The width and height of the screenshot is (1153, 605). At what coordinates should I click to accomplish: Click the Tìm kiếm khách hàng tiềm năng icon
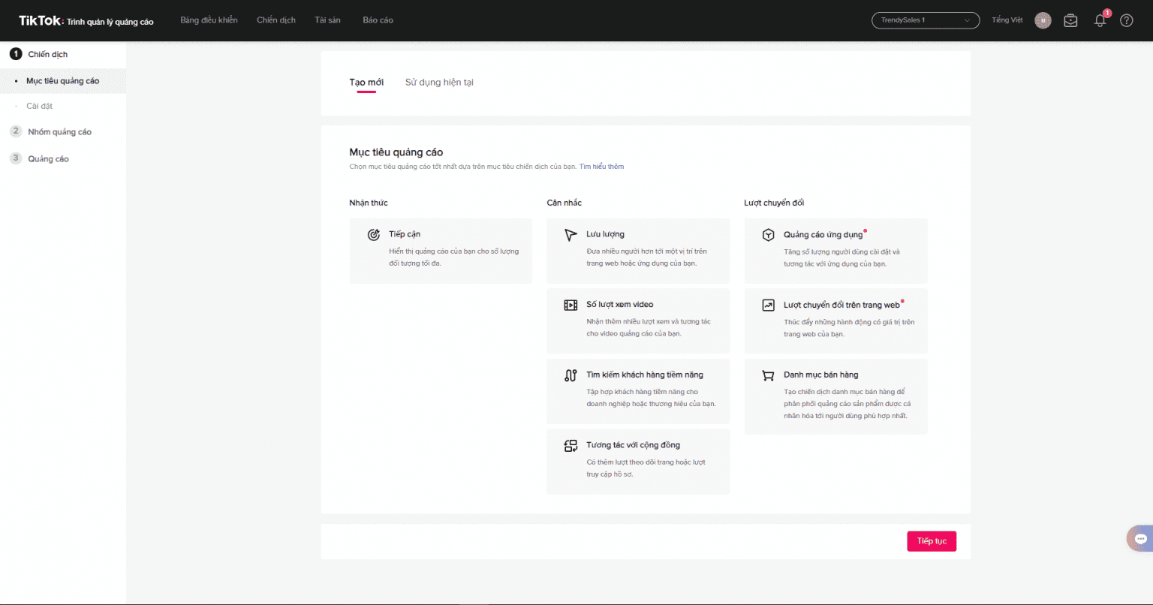coord(570,375)
